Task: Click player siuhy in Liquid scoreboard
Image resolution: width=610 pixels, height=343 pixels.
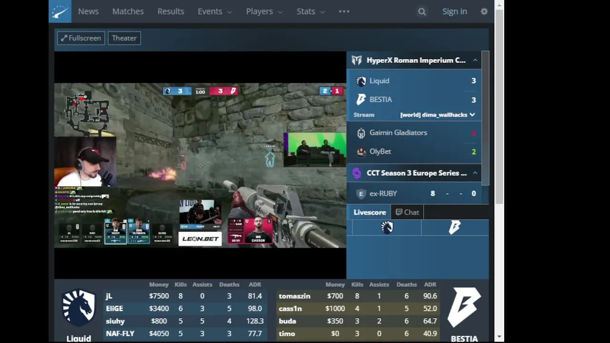Action: (x=115, y=322)
